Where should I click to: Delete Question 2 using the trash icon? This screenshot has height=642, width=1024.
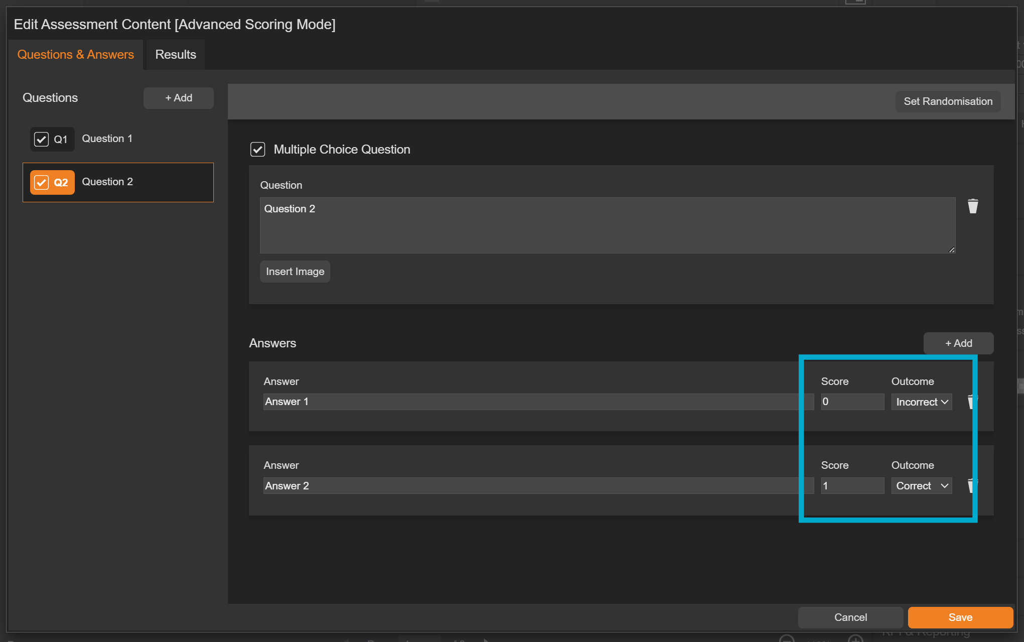[x=973, y=206]
